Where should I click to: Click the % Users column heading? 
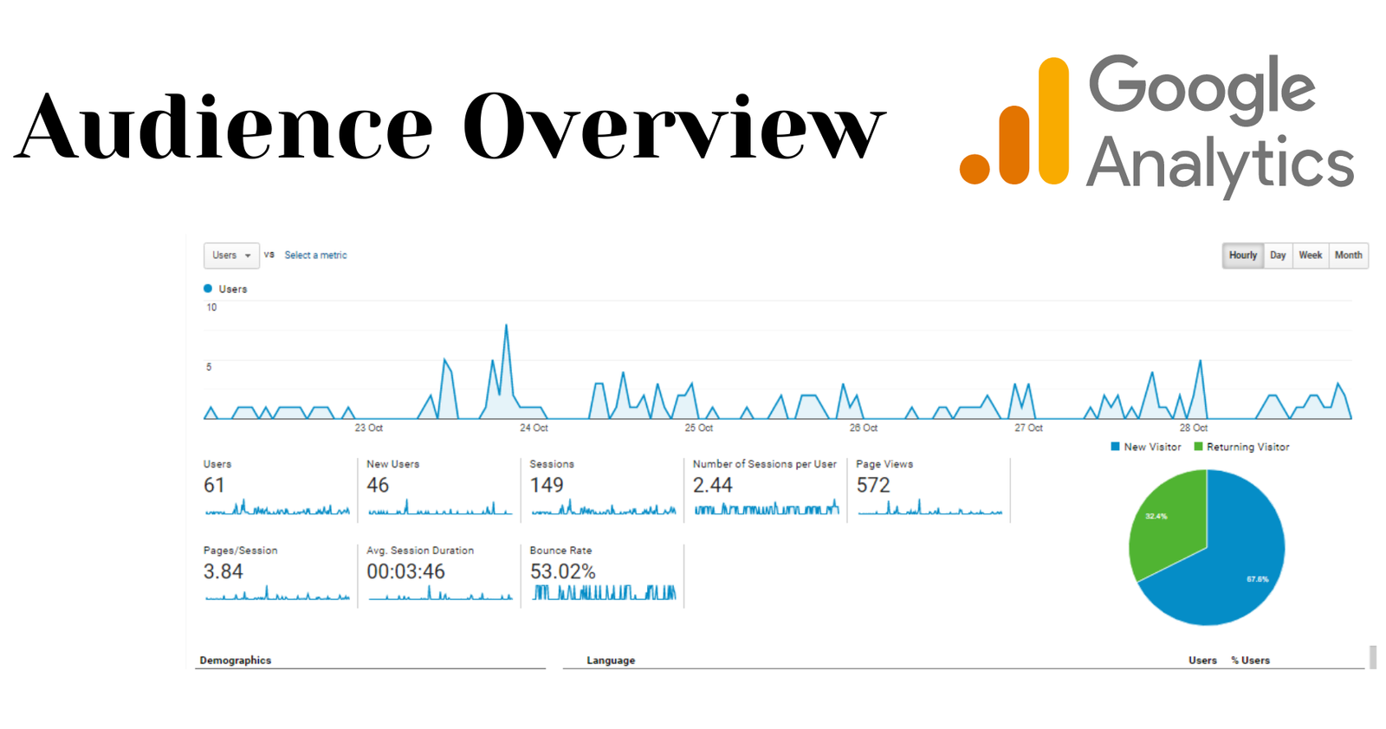pyautogui.click(x=1250, y=661)
